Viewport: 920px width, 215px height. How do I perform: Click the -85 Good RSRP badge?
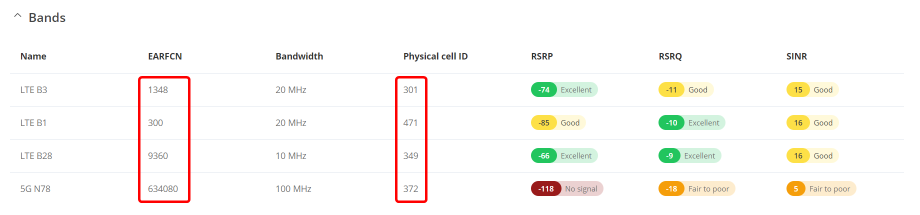tap(558, 123)
